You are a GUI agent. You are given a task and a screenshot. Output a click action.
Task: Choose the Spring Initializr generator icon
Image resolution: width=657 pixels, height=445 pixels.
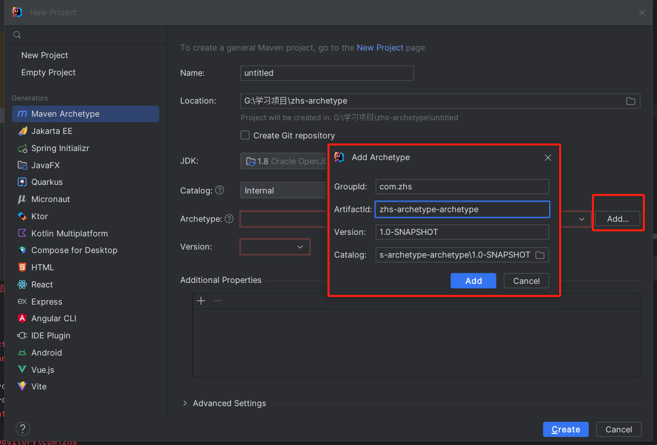22,149
